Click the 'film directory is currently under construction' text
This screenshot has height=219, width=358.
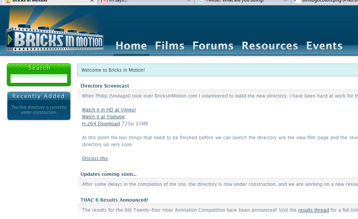(x=39, y=110)
